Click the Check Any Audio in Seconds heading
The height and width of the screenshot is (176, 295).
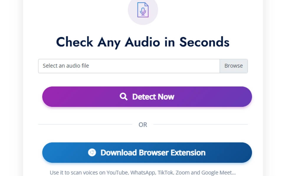tap(143, 42)
